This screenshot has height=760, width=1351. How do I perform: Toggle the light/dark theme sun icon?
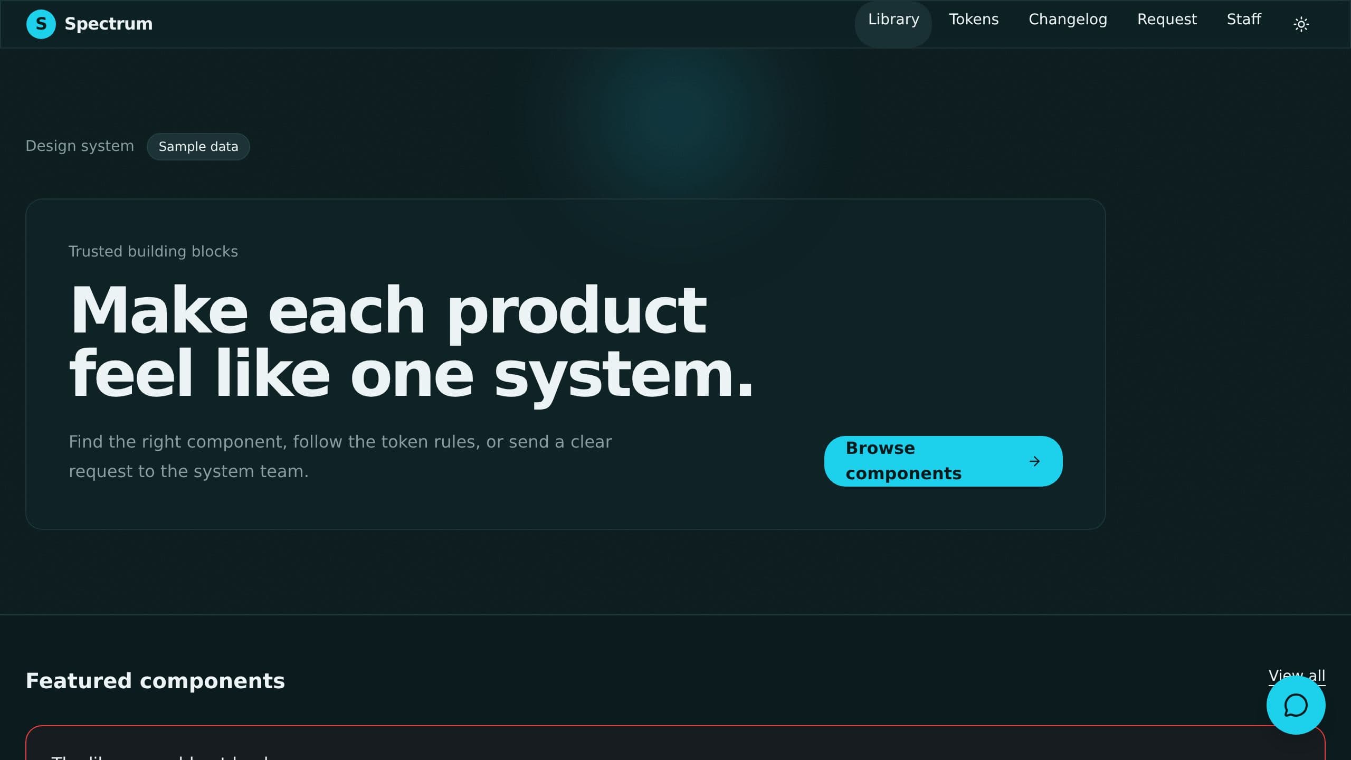click(x=1301, y=24)
